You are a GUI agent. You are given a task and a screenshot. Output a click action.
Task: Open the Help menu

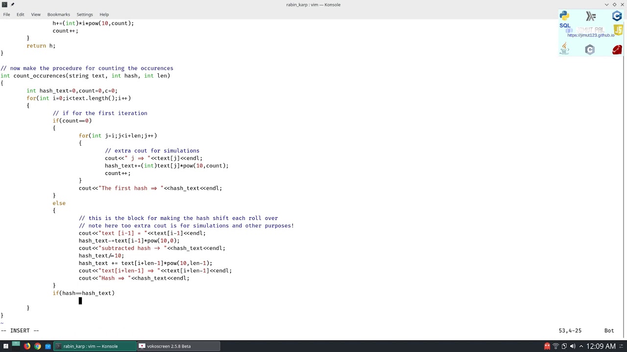(104, 15)
